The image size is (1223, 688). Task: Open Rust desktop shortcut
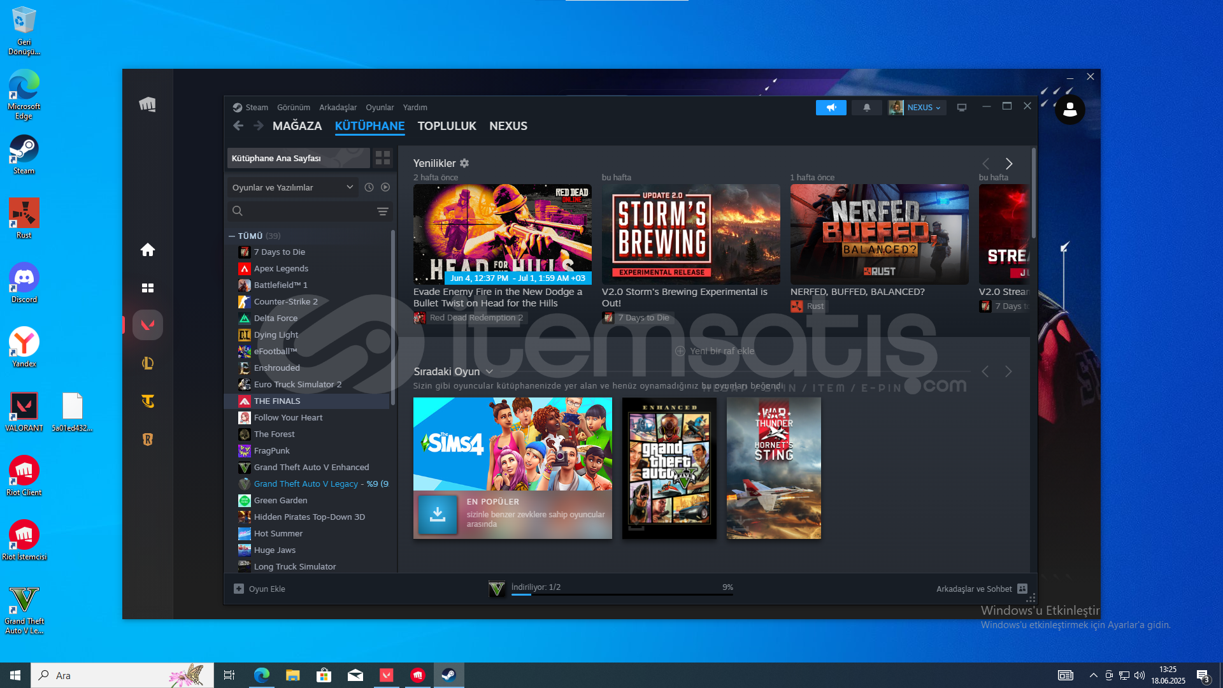click(24, 219)
